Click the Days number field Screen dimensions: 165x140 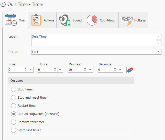pyautogui.click(x=16, y=70)
